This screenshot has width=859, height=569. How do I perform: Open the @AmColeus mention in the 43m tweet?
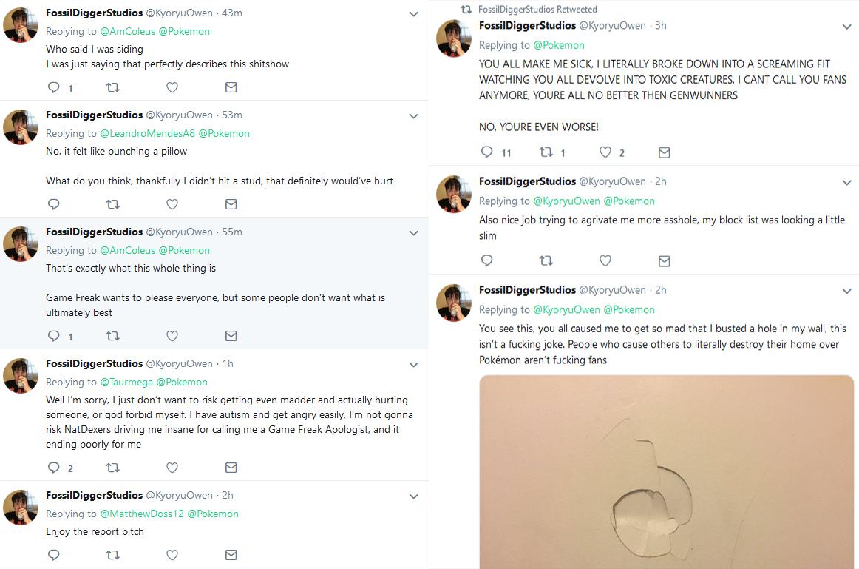[x=127, y=31]
